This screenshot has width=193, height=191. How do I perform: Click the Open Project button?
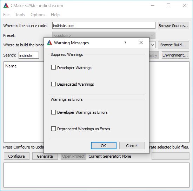(x=73, y=156)
